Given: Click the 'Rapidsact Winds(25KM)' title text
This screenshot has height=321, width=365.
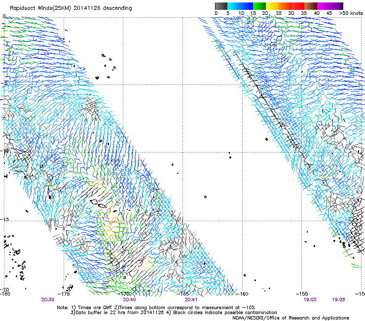Looking at the screenshot, I should [40, 8].
